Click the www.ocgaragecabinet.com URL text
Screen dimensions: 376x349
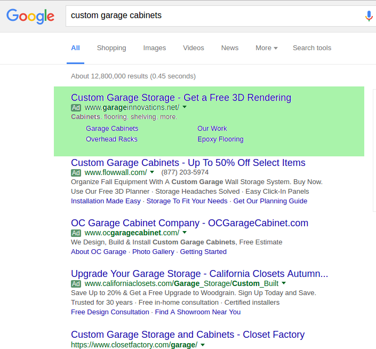tap(132, 233)
